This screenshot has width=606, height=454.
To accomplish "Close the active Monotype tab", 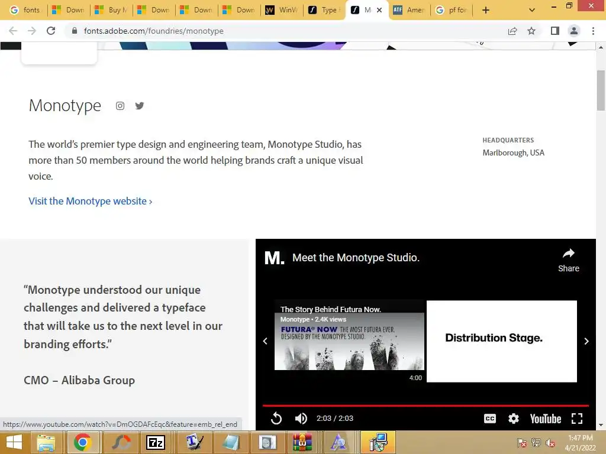I will click(379, 11).
